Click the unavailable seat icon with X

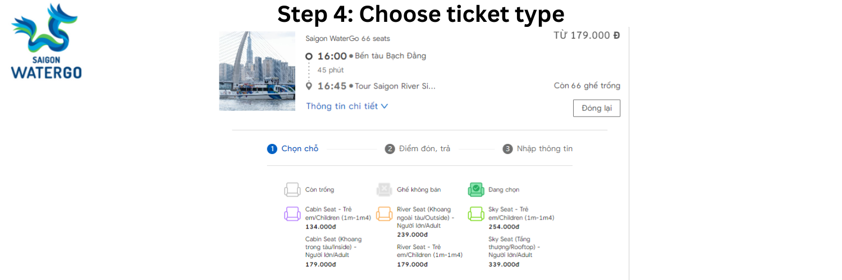[385, 190]
